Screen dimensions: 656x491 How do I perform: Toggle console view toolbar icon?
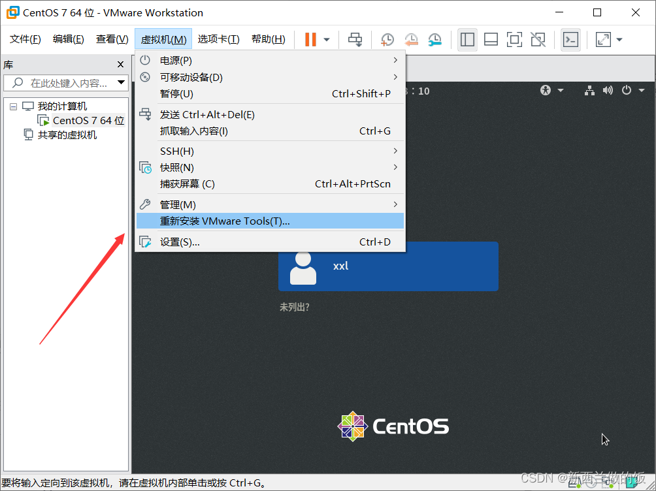570,40
